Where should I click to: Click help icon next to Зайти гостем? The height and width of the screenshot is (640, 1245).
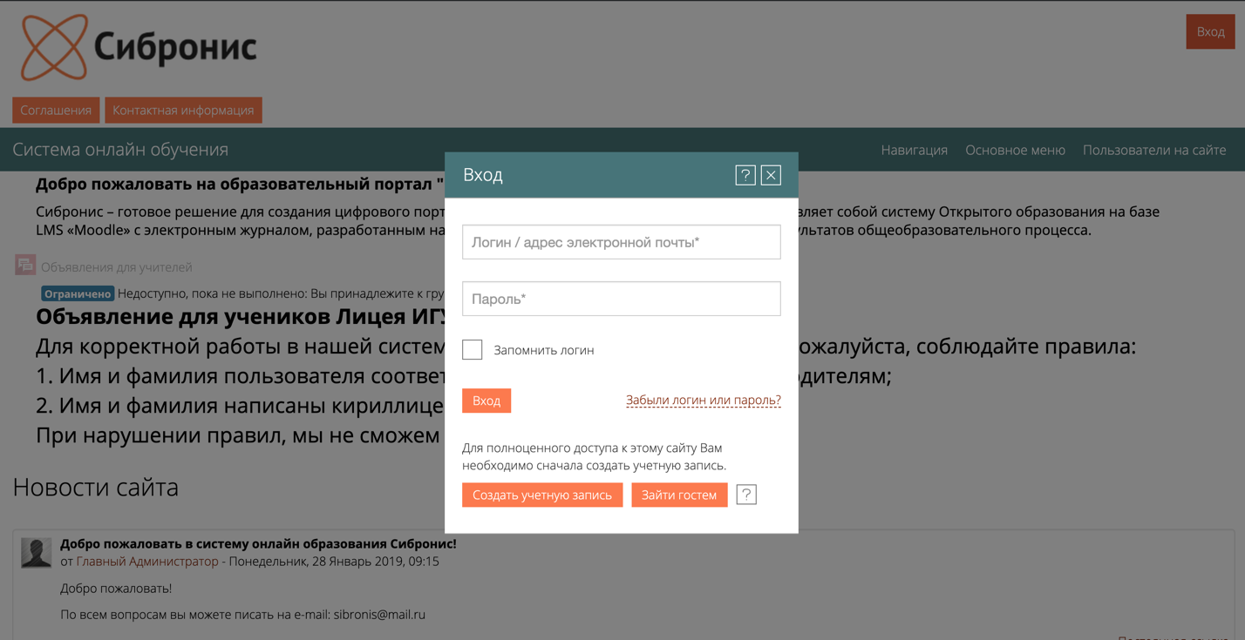(746, 495)
